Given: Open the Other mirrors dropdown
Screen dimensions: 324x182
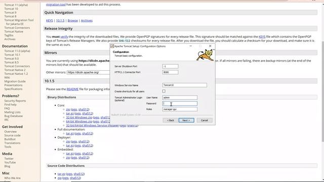Looking at the screenshot, I should [89, 72].
